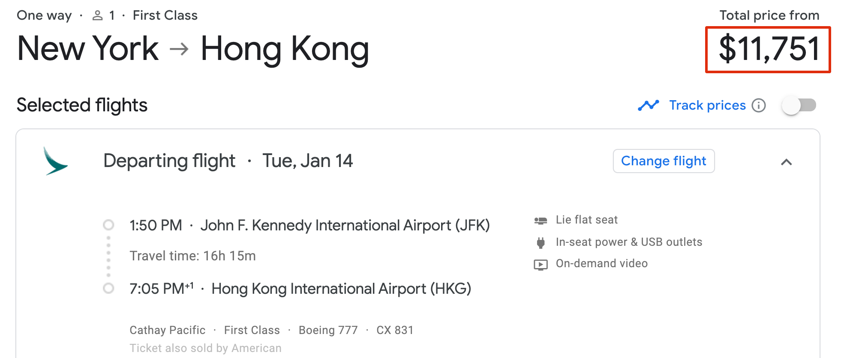853x358 pixels.
Task: Open the First Class cabin selector
Action: 165,15
